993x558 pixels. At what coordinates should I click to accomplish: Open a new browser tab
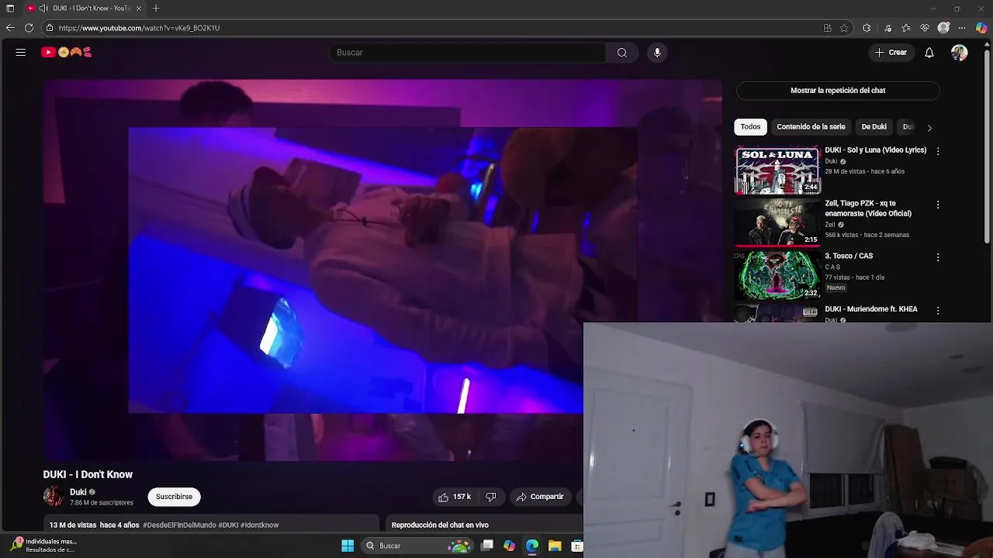coord(156,9)
